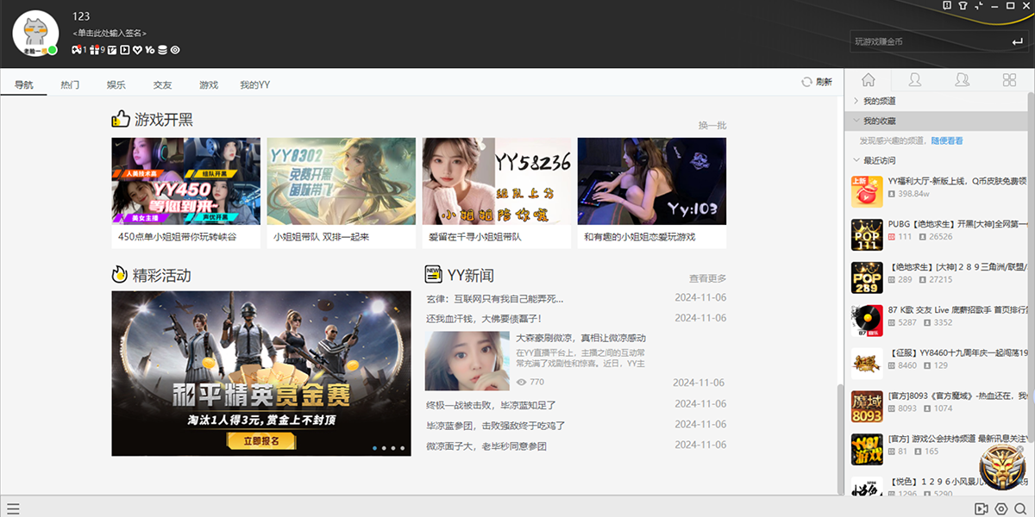
Task: Click a pagination dot under the banner carousel
Action: [386, 447]
